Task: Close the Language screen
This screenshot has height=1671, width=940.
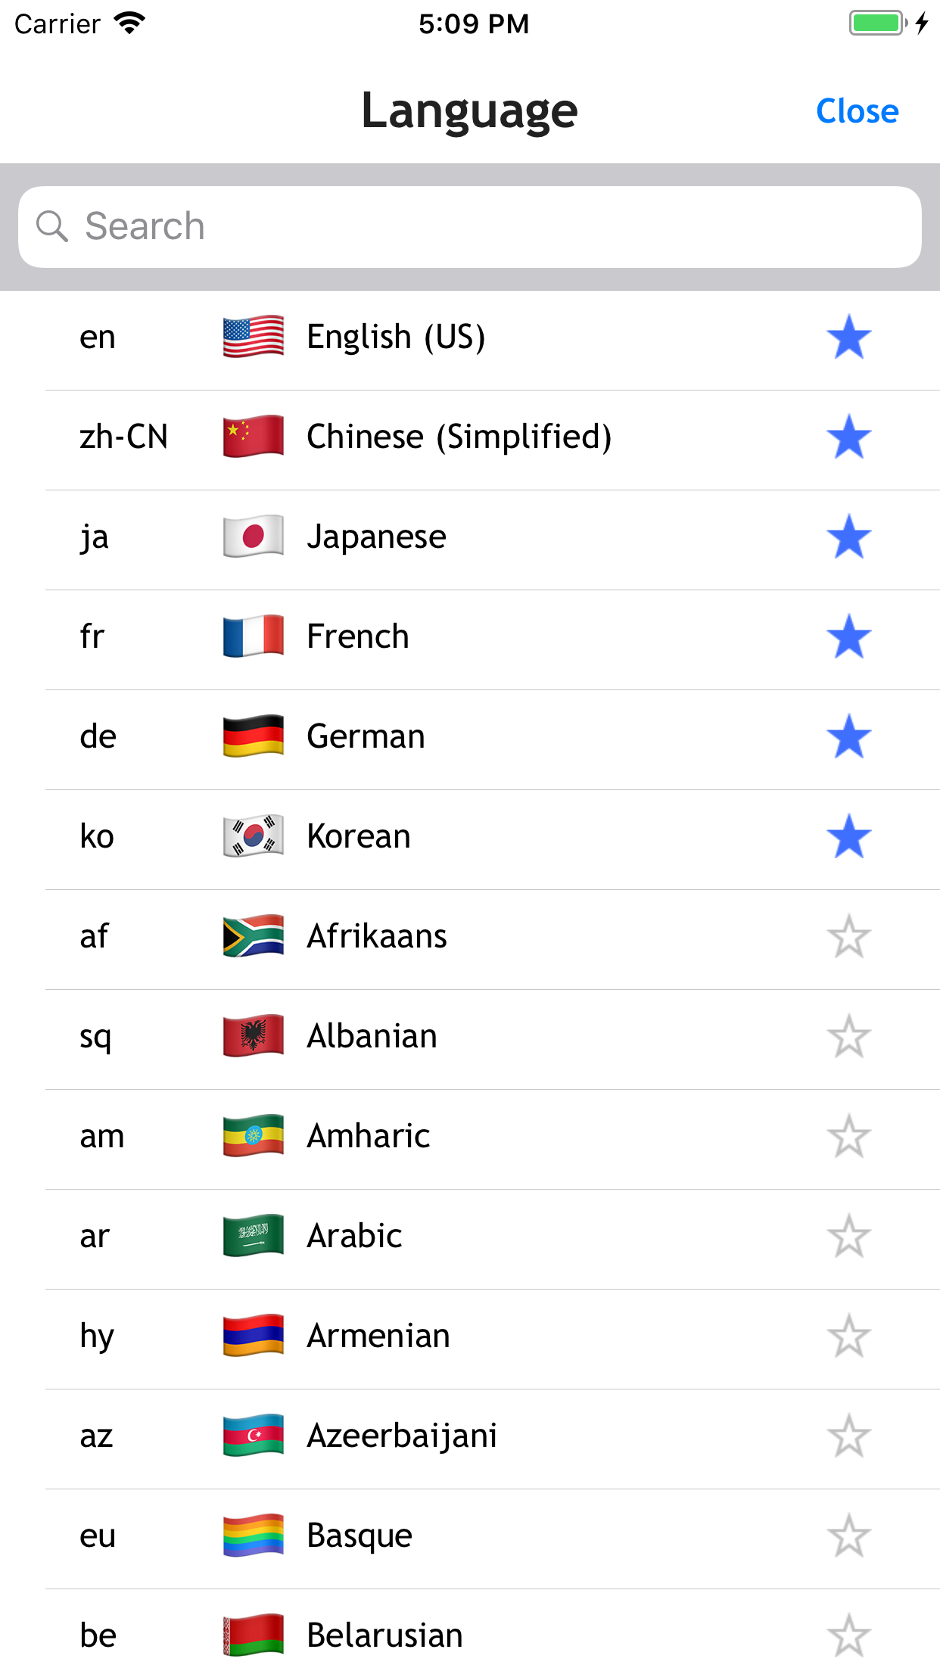Action: pos(857,111)
